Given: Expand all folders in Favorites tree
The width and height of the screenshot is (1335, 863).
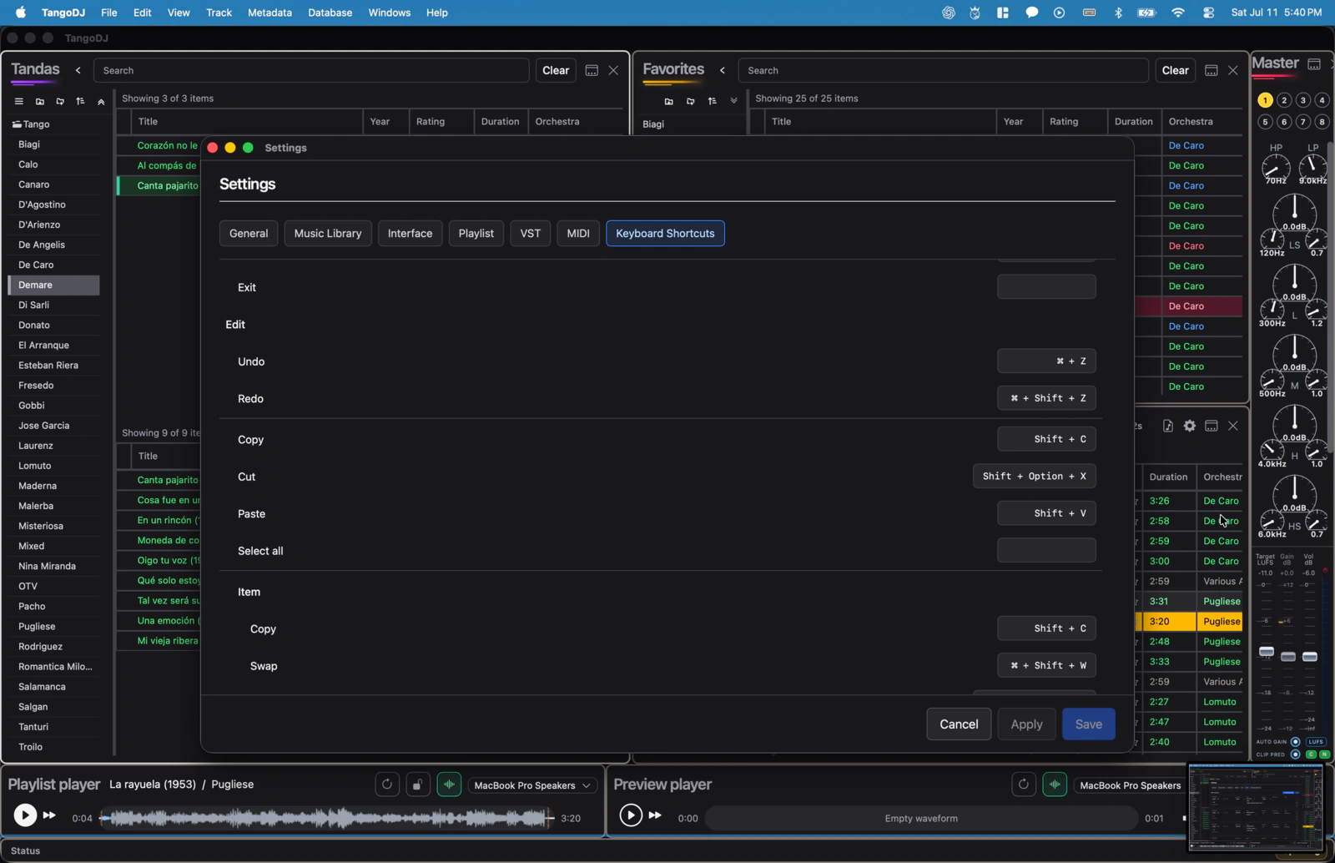Looking at the screenshot, I should tap(733, 101).
